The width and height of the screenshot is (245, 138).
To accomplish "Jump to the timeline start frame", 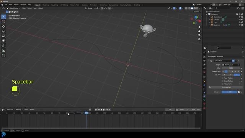I will 96,110.
